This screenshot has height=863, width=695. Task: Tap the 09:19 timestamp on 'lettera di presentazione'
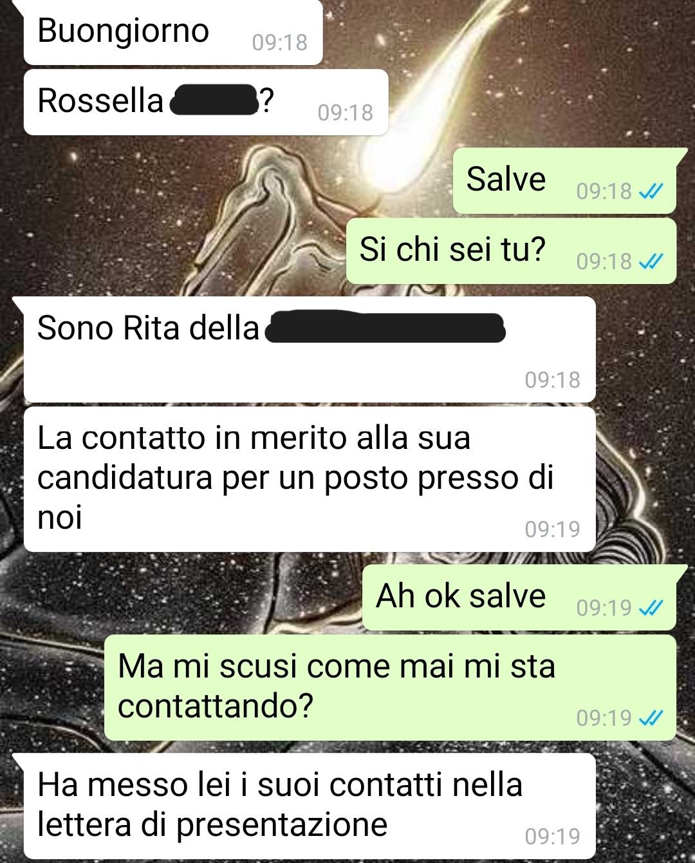552,837
